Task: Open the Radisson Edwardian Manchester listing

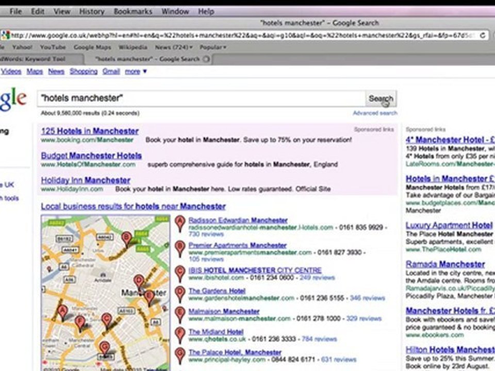Action: click(238, 220)
